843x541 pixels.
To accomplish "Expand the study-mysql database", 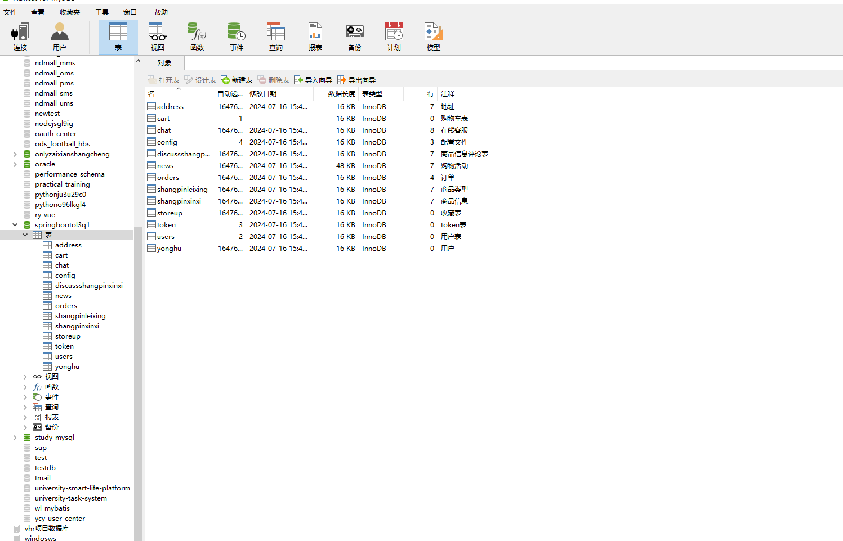I will [x=15, y=438].
